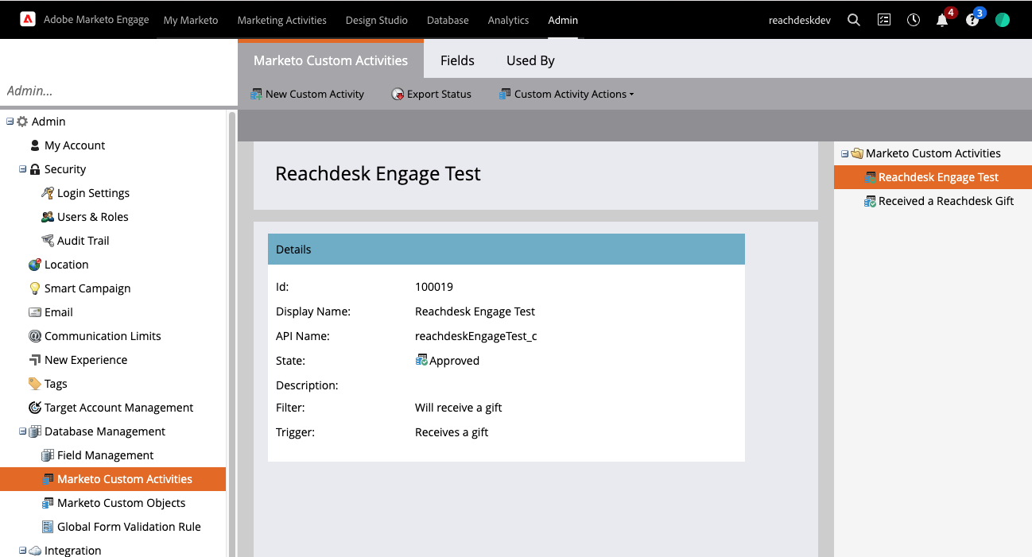The width and height of the screenshot is (1032, 557).
Task: Click the Users & Roles people icon
Action: pos(48,217)
